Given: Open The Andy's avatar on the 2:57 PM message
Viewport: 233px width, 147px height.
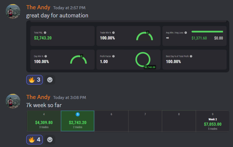Looking at the screenshot, I should 13,11.
